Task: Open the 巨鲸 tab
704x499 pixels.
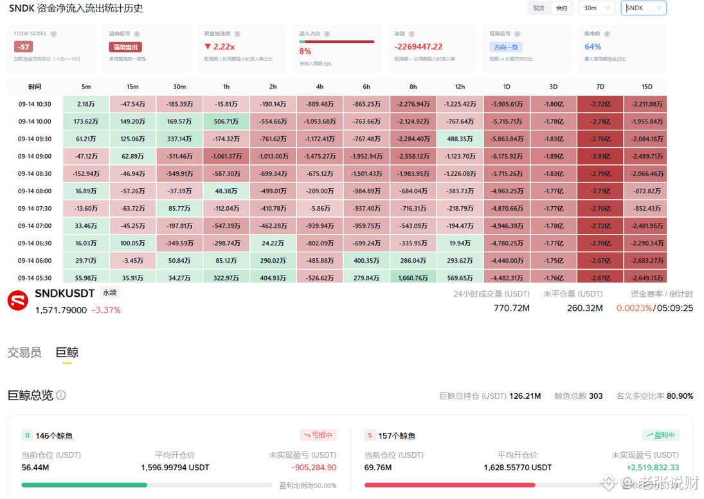Action: (x=67, y=353)
